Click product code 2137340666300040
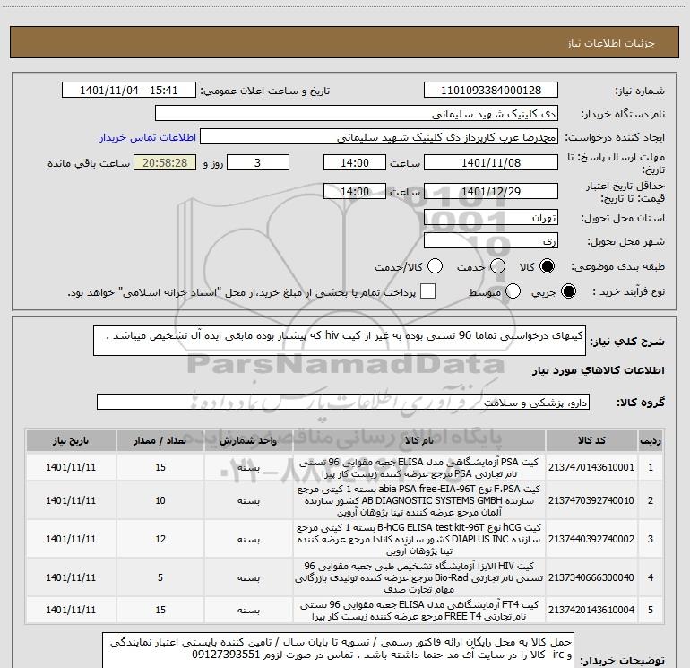The height and width of the screenshot is (668, 690). [591, 577]
